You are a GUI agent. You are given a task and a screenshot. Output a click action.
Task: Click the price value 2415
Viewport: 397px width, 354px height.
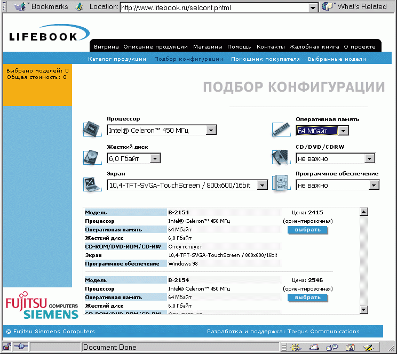click(315, 213)
